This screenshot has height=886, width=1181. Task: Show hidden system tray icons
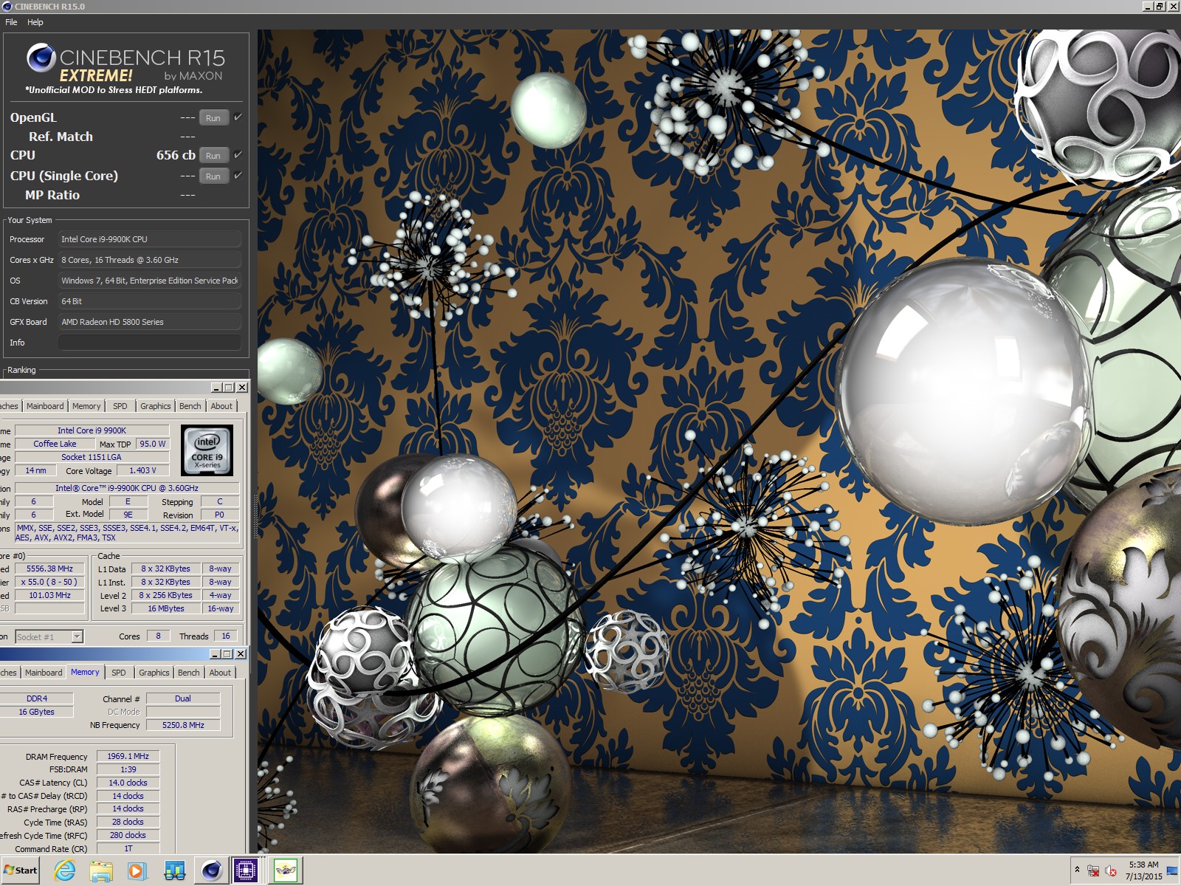point(1077,870)
